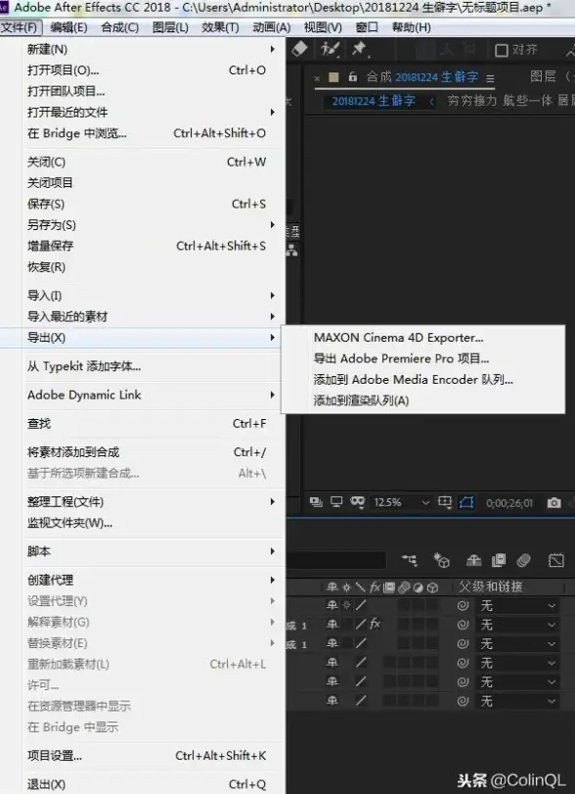This screenshot has width=575, height=794.
Task: Open the 动画(A) menu
Action: (x=272, y=26)
